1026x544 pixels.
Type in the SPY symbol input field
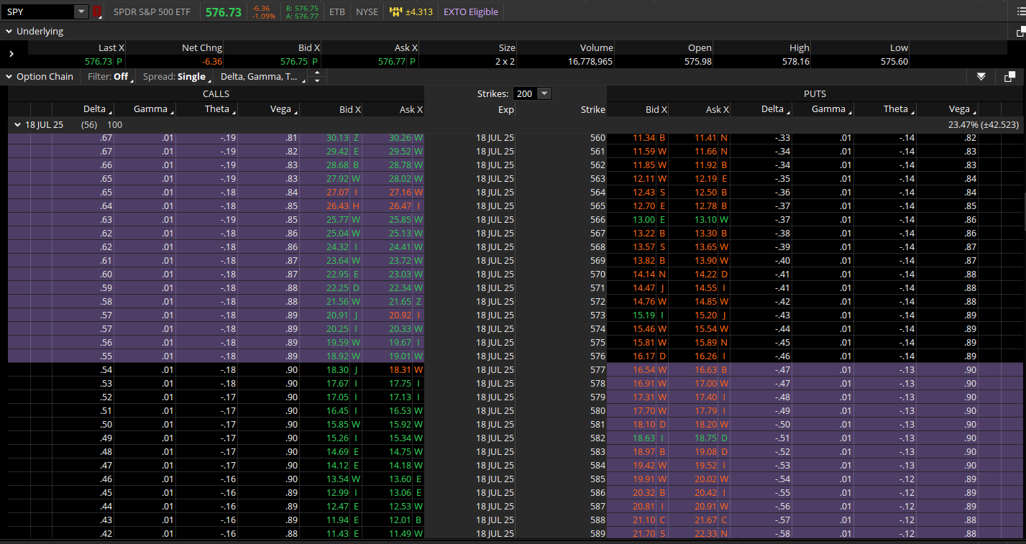tap(37, 11)
